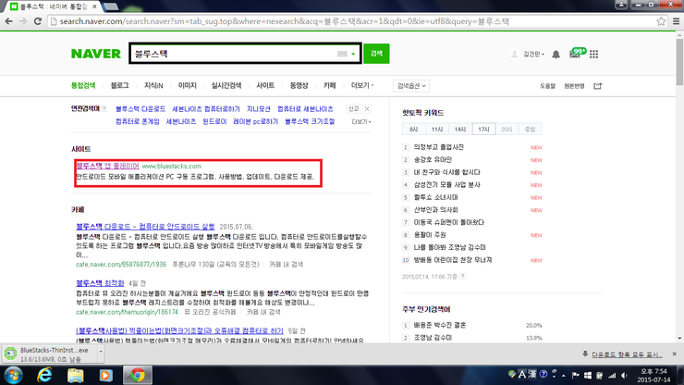Open the media player taskbar icon
The height and width of the screenshot is (385, 684).
[106, 376]
